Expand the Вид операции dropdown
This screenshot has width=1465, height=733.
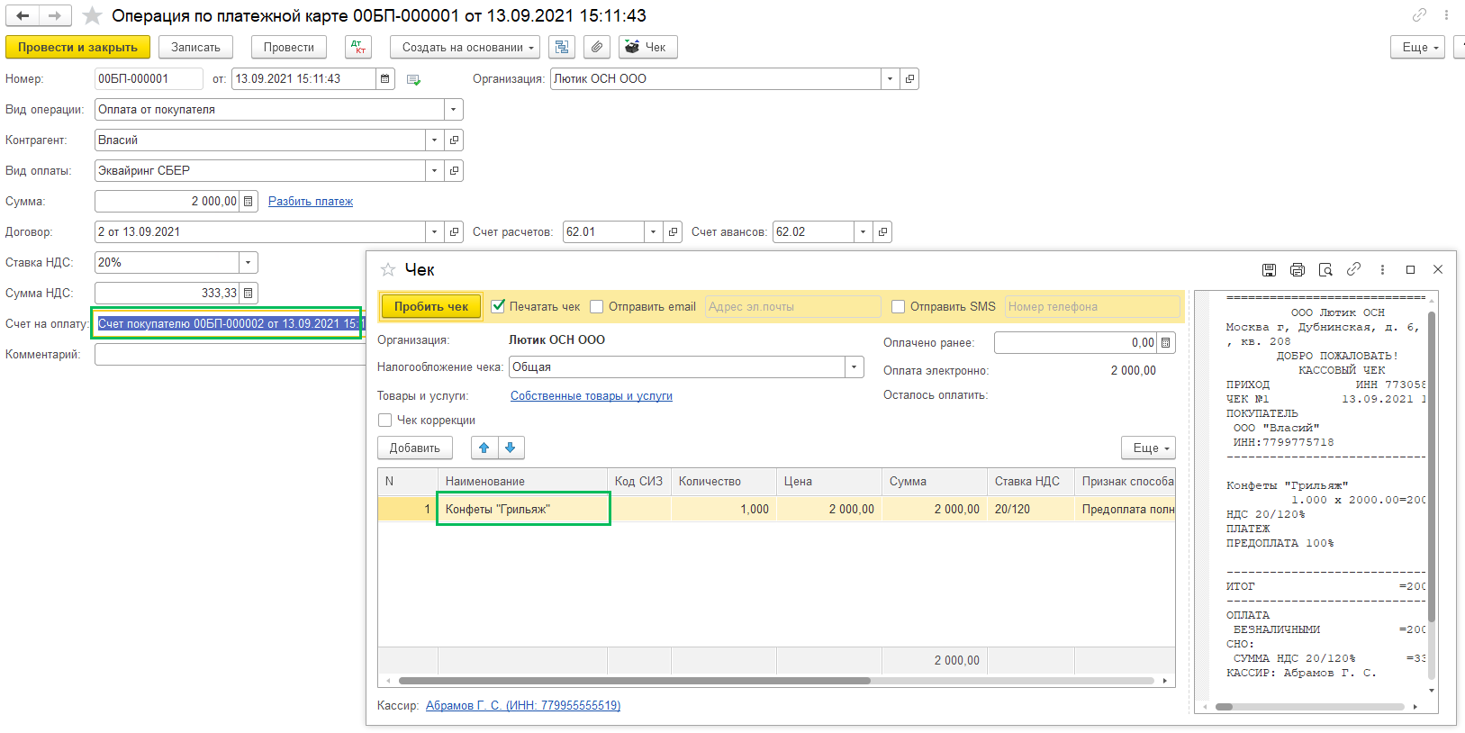[x=453, y=110]
